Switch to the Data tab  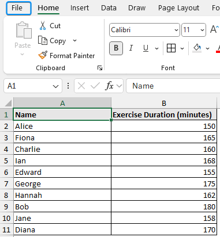tap(109, 8)
